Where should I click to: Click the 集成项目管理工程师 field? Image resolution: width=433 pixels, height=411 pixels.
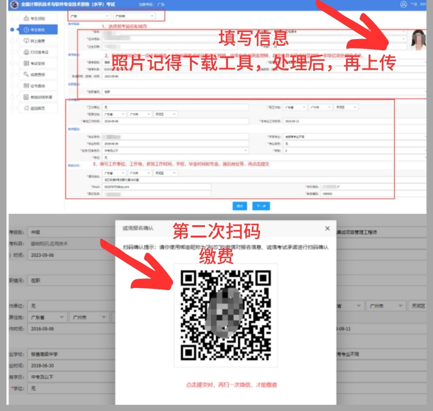(381, 232)
